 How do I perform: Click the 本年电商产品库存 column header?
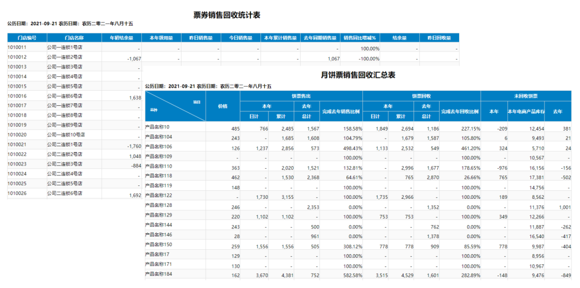click(x=527, y=111)
